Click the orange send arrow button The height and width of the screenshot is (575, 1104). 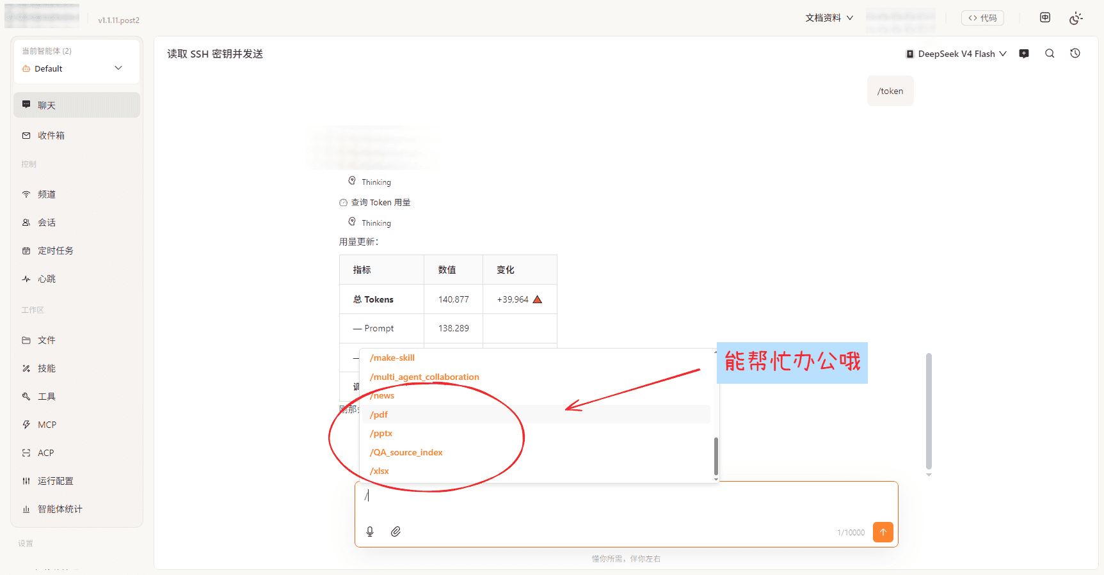[x=883, y=532]
